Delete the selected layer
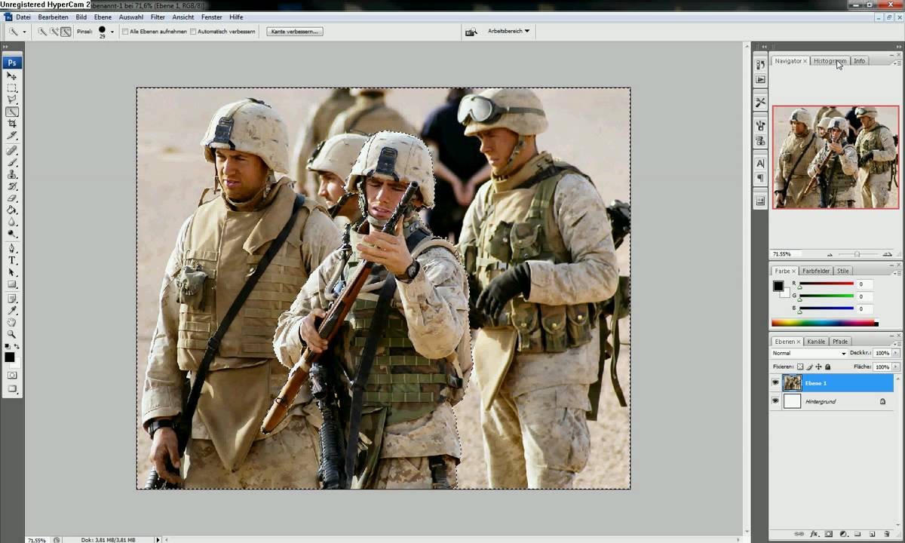Viewport: 905px width, 543px height. 886,534
